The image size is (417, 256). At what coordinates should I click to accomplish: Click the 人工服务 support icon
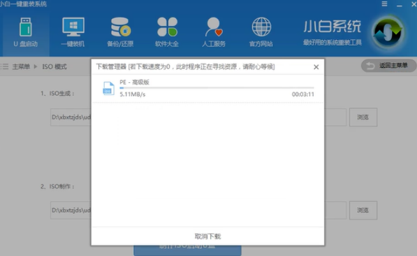tap(214, 28)
